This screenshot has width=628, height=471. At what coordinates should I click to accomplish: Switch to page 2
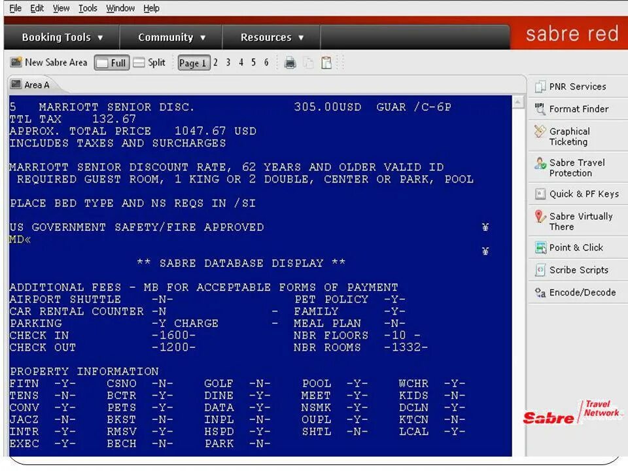pos(215,63)
